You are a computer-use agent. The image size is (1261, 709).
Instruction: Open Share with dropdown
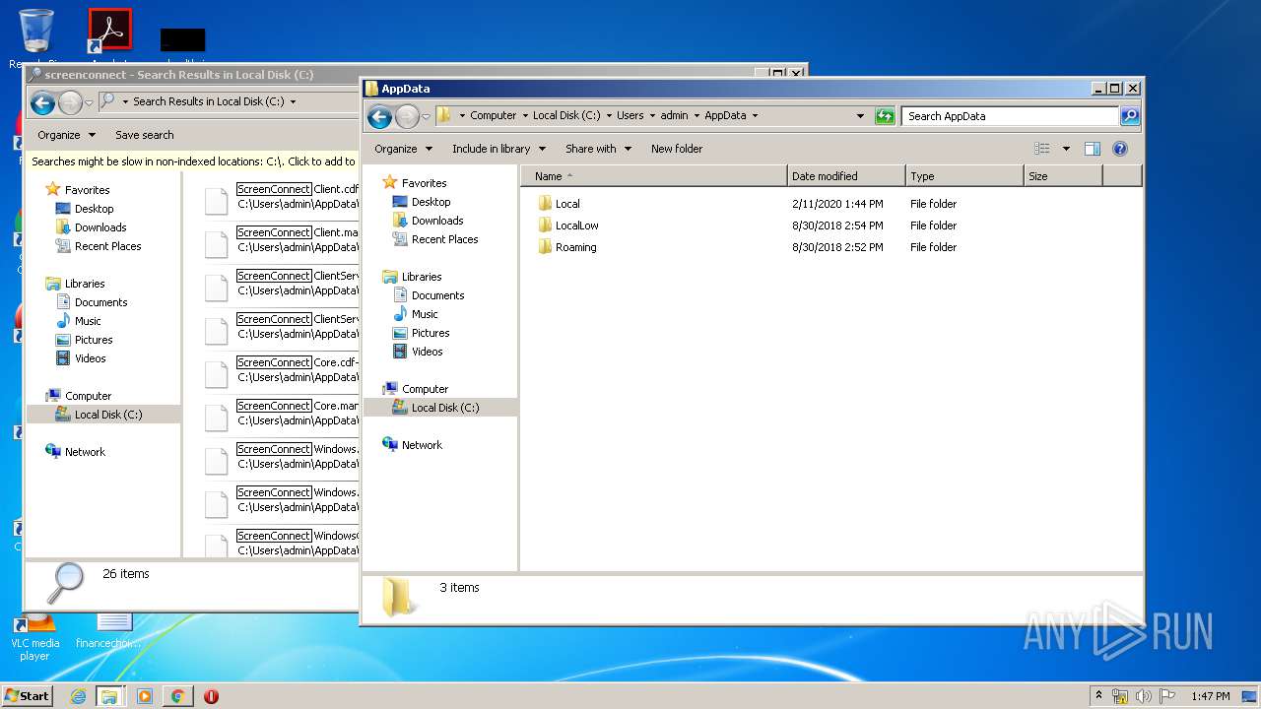click(599, 149)
